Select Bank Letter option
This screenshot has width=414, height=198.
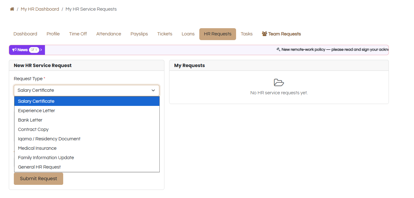(87, 120)
